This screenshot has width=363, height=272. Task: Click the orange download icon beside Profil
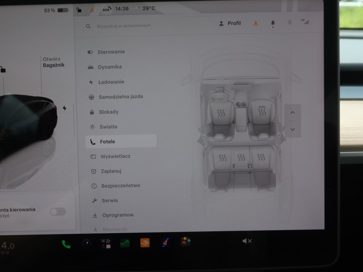tap(256, 23)
